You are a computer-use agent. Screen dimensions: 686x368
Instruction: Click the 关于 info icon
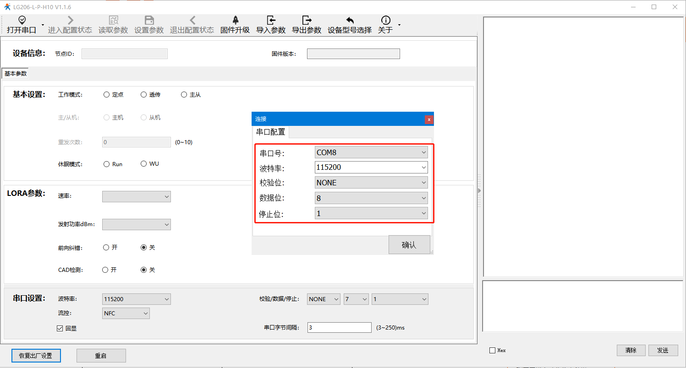(386, 20)
